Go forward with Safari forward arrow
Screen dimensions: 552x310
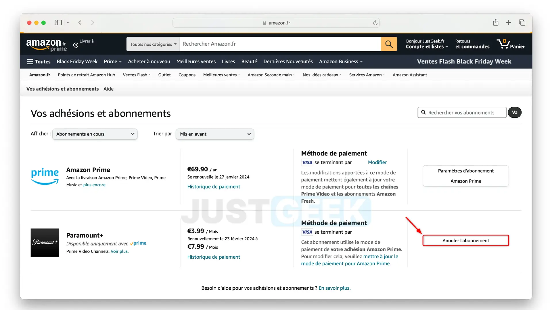[93, 22]
